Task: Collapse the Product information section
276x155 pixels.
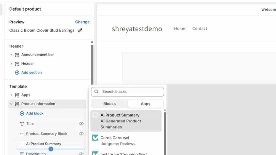Action: click(11, 104)
